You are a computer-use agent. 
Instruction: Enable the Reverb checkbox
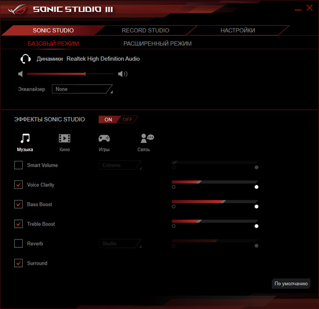point(18,243)
